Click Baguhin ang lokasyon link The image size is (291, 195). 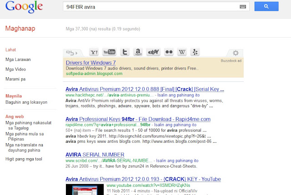click(26, 102)
